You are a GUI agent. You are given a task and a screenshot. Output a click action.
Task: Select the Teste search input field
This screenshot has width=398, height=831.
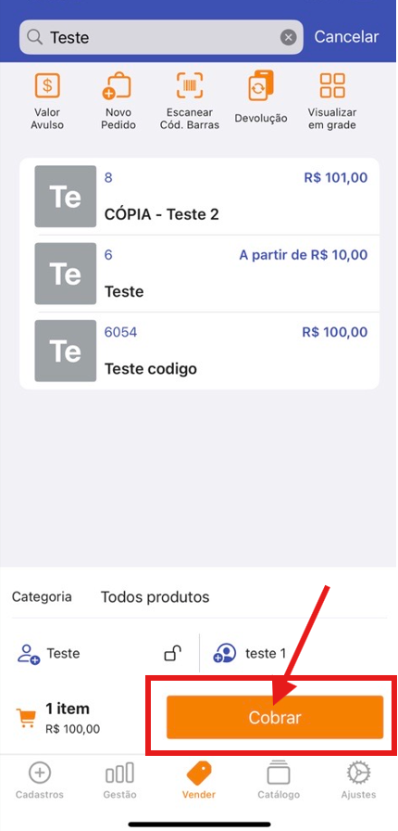coord(161,37)
